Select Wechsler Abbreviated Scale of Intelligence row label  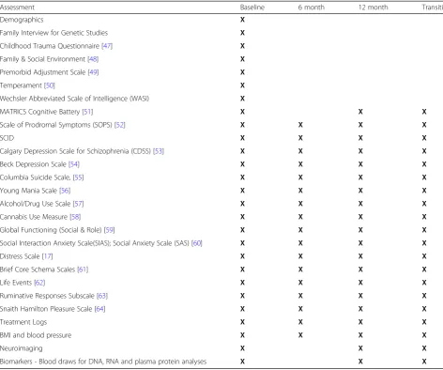[74, 99]
